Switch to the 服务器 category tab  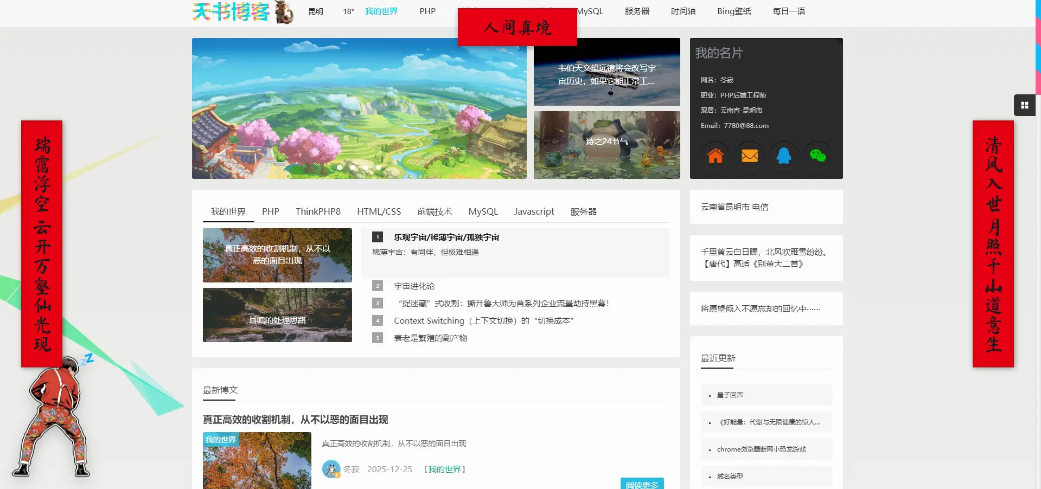coord(583,211)
